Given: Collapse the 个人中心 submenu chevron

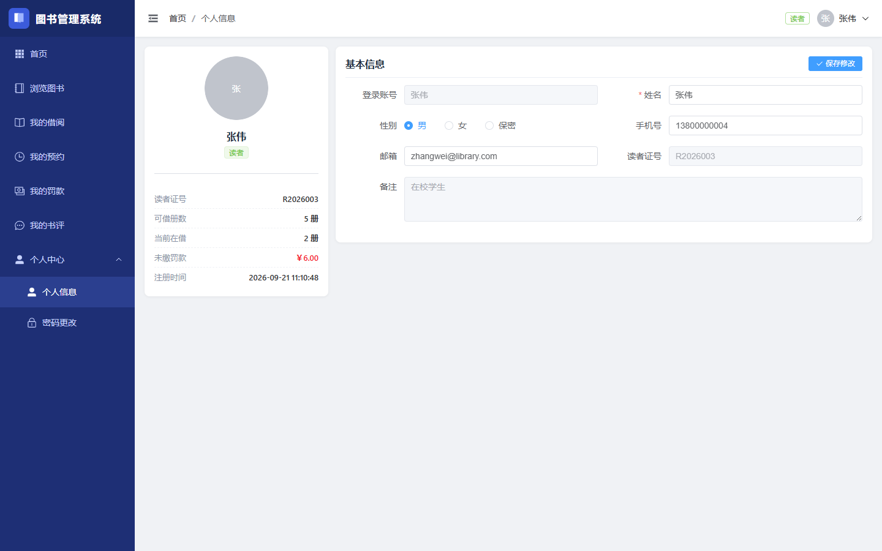Looking at the screenshot, I should pyautogui.click(x=119, y=260).
